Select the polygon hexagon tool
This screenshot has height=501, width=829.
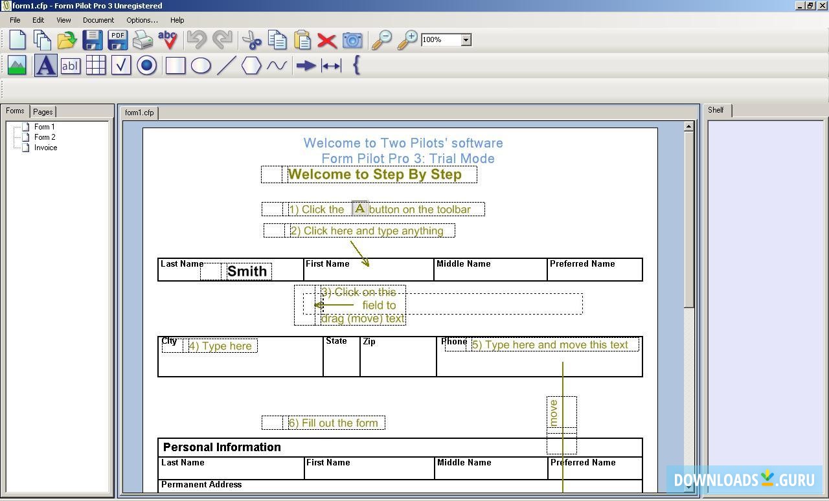(251, 65)
